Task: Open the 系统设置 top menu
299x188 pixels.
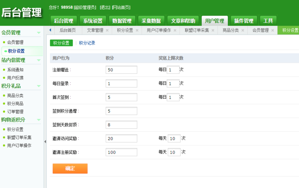Action: click(x=92, y=21)
